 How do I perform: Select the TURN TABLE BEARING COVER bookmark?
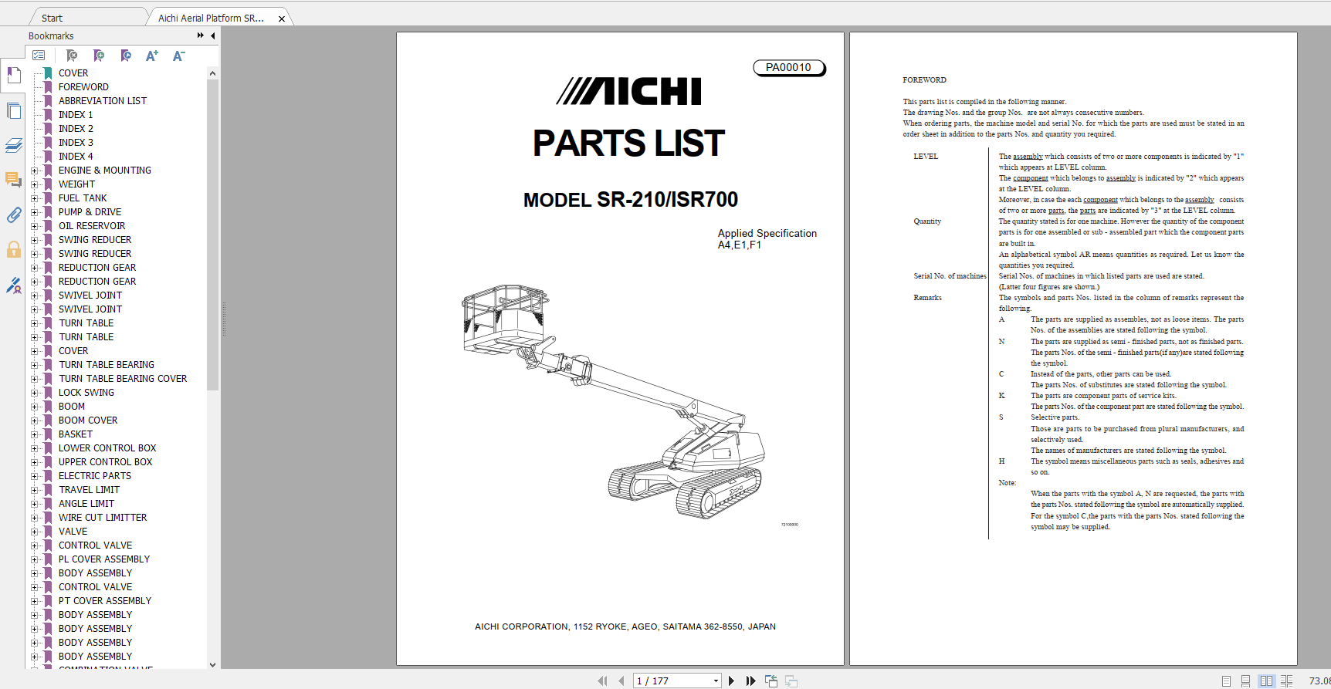tap(123, 379)
